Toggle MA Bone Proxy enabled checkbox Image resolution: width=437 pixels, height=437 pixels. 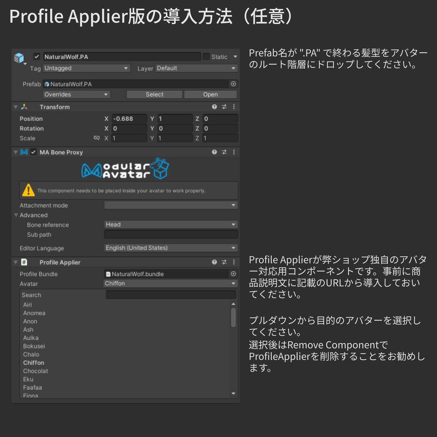coord(33,152)
